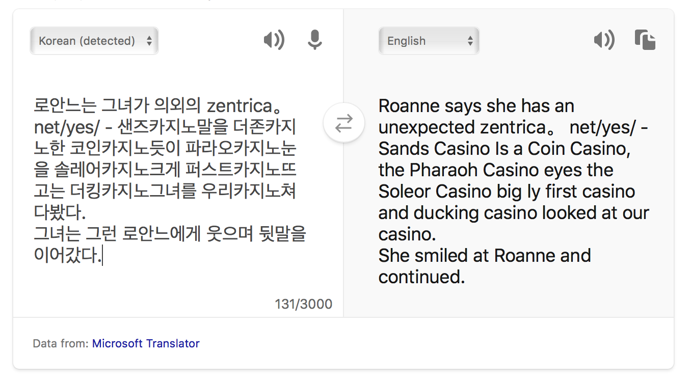
Task: Click the 131/3000 character counter
Action: point(303,304)
